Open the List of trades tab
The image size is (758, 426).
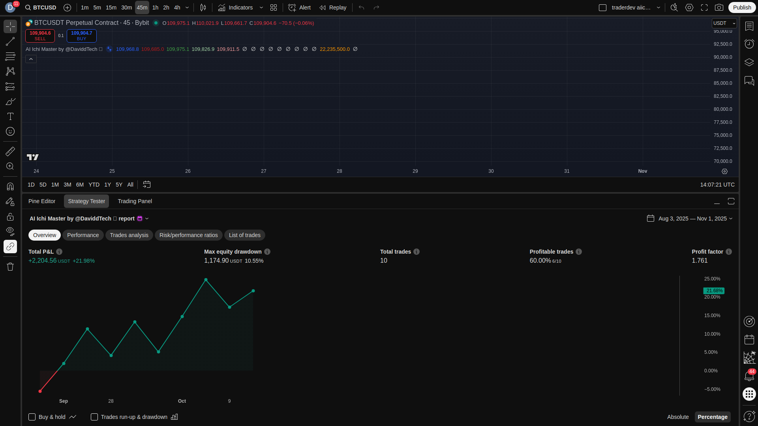(244, 235)
